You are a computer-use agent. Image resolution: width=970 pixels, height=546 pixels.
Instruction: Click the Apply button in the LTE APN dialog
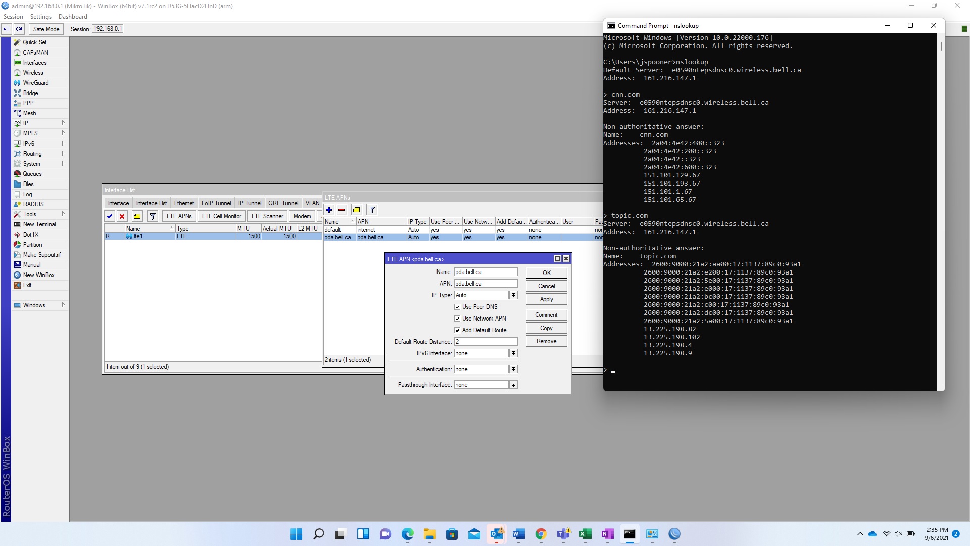pos(546,299)
